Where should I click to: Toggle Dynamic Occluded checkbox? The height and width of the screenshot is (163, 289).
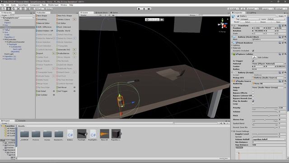[253, 51]
